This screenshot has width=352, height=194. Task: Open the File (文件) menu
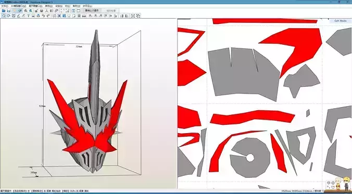pos(4,6)
